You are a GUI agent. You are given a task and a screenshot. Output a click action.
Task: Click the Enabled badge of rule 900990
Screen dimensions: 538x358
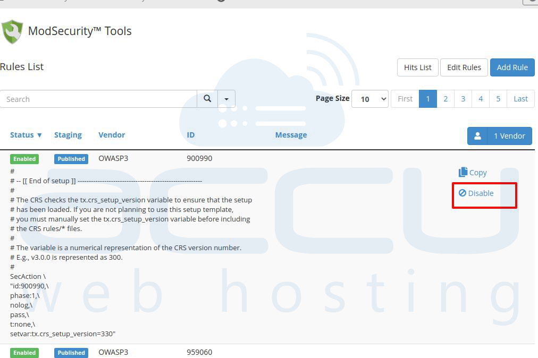(x=24, y=159)
